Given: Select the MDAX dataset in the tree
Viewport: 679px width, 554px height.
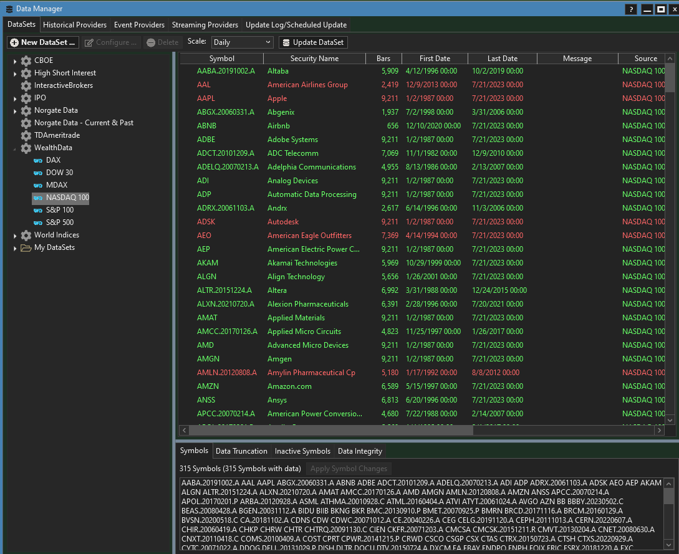Looking at the screenshot, I should click(x=57, y=185).
